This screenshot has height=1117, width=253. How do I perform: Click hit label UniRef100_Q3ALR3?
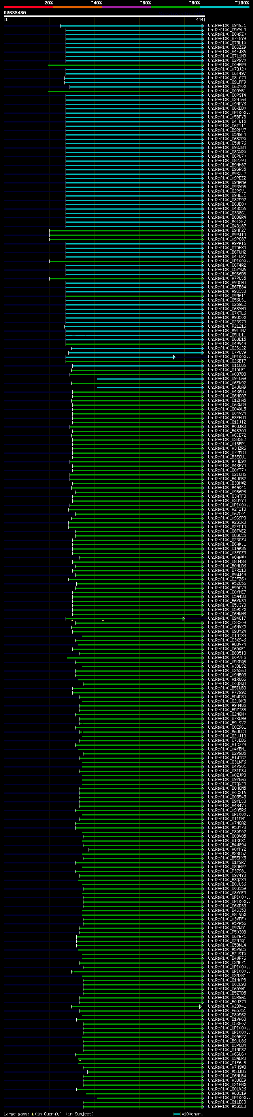pyautogui.click(x=227, y=1058)
